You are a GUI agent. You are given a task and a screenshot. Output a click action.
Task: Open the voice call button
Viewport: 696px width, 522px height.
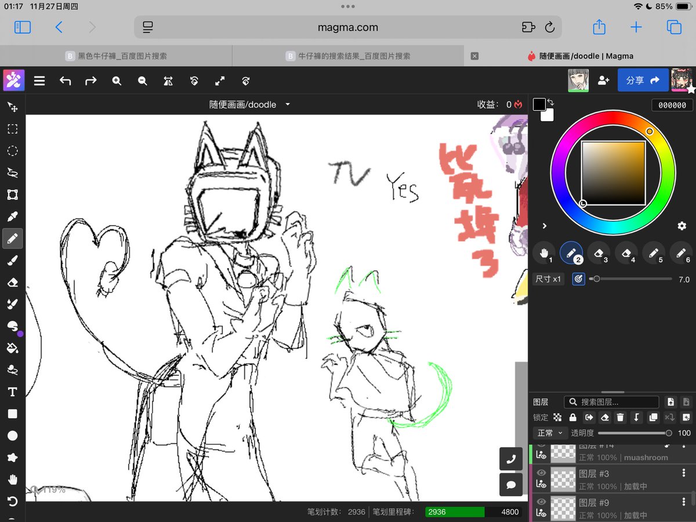(x=511, y=459)
